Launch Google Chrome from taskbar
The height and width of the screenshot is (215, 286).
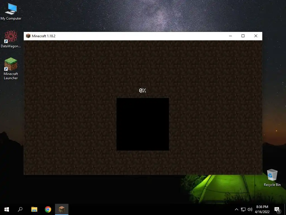coord(48,209)
